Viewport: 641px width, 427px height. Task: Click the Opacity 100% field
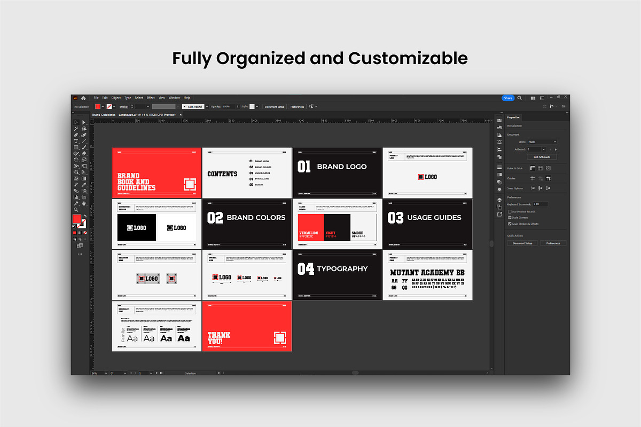(229, 107)
